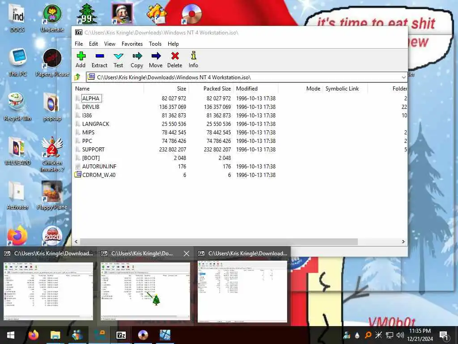Viewport: 458px width, 344px height.
Task: Open the This PC desktop icon
Action: point(17,62)
